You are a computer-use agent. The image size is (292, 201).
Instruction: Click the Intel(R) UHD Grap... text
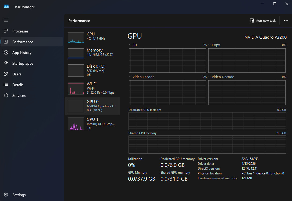101,124
